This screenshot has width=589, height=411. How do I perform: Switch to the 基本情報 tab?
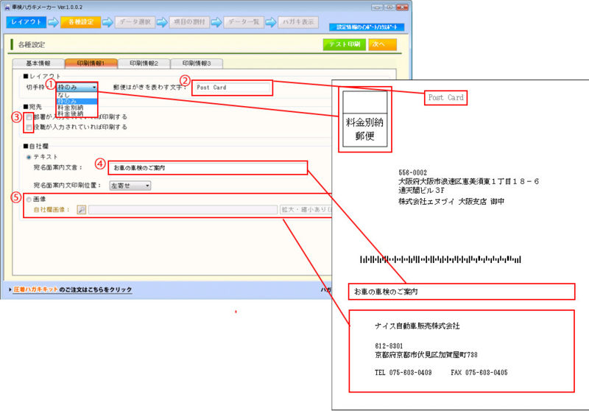pos(38,63)
